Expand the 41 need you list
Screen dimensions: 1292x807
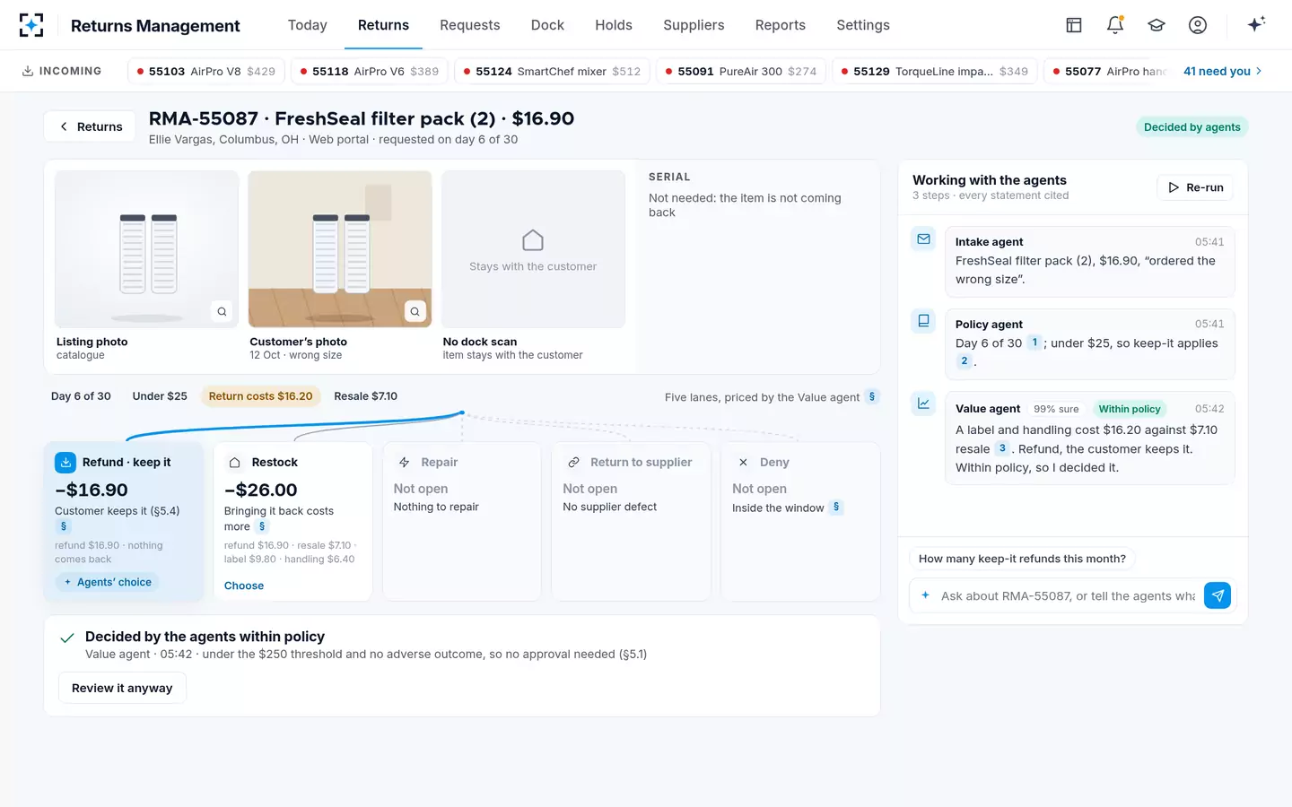1222,71
